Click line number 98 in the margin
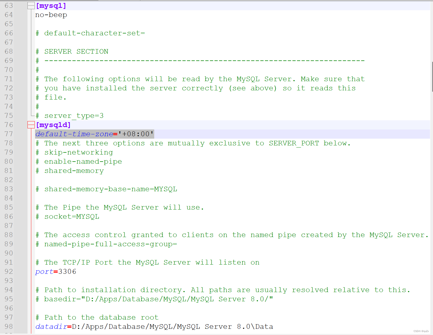The image size is (433, 335). pos(9,327)
